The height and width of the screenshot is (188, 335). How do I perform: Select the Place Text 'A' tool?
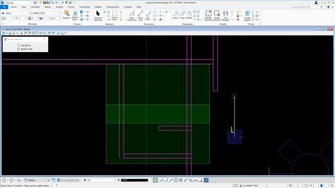tap(161, 20)
